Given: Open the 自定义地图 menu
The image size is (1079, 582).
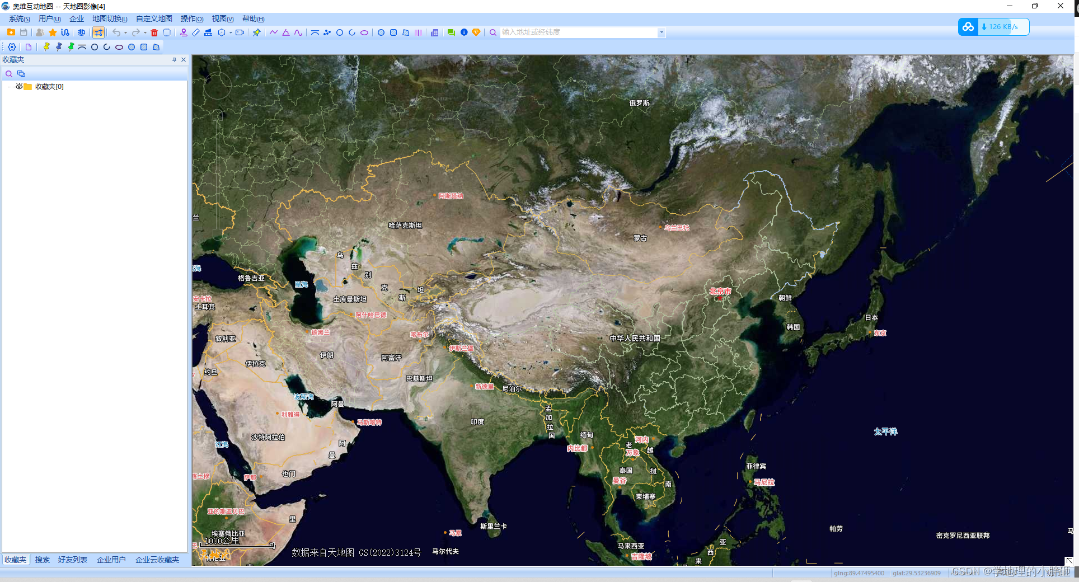Looking at the screenshot, I should point(154,19).
